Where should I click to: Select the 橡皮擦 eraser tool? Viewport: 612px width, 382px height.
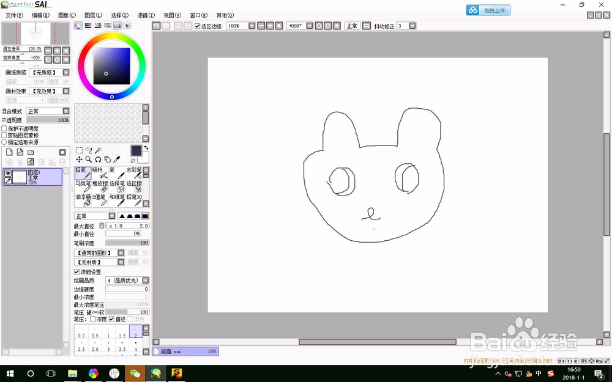(x=100, y=186)
